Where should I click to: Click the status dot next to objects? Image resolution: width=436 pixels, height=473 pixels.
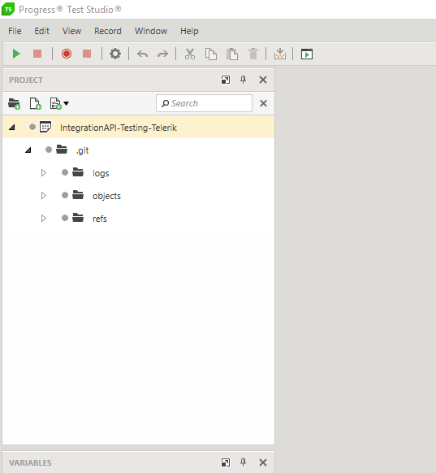(x=65, y=195)
